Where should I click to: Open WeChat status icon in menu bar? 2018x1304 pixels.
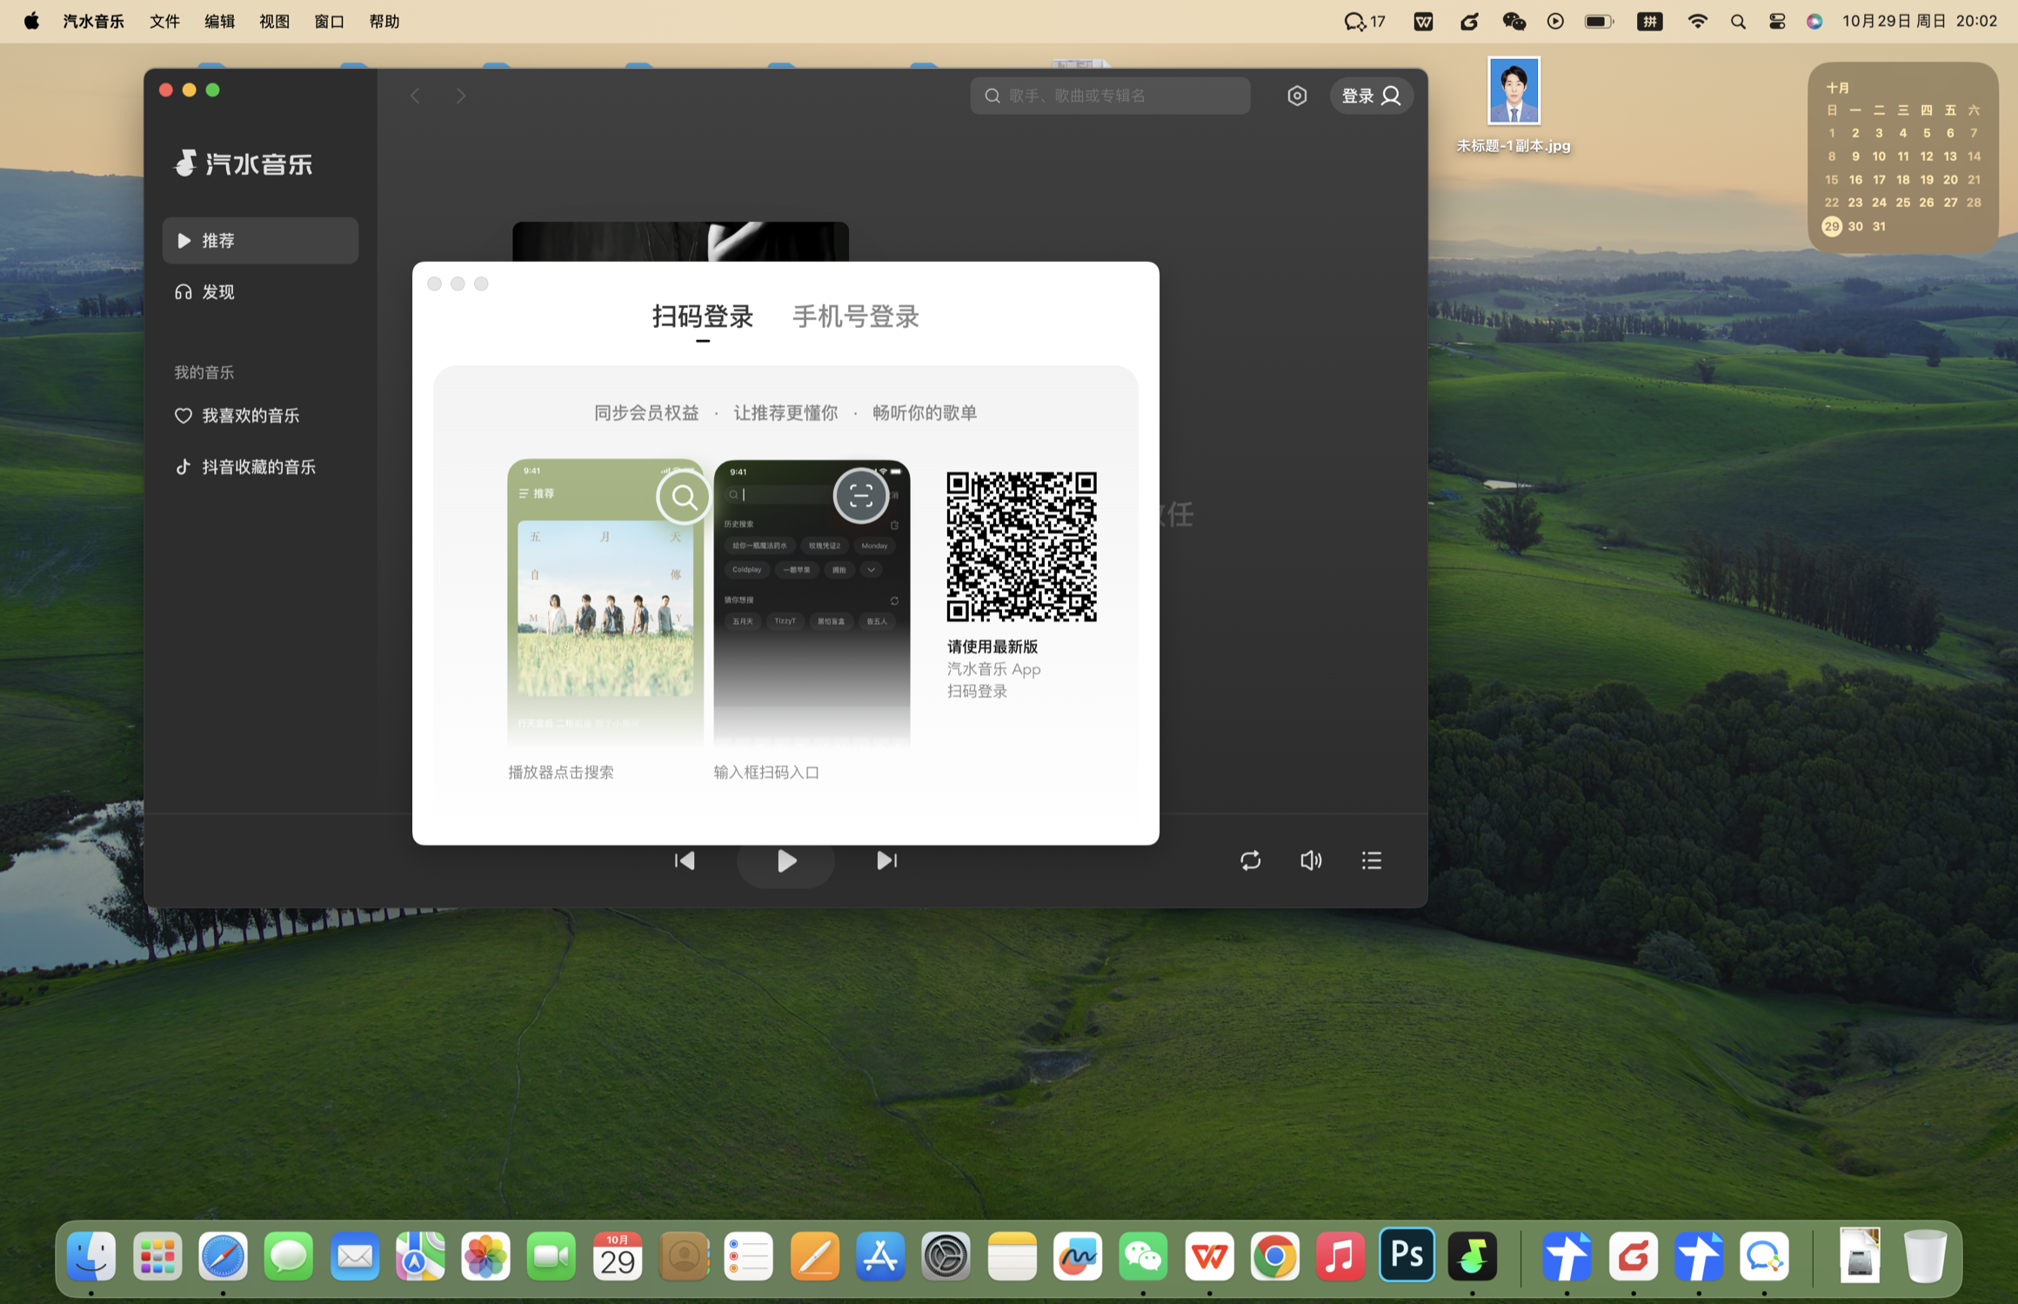pyautogui.click(x=1513, y=21)
